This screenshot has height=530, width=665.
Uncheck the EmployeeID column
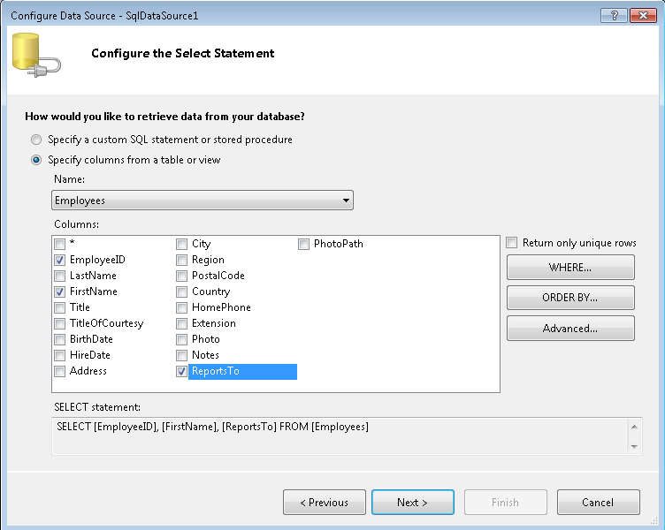[x=60, y=260]
